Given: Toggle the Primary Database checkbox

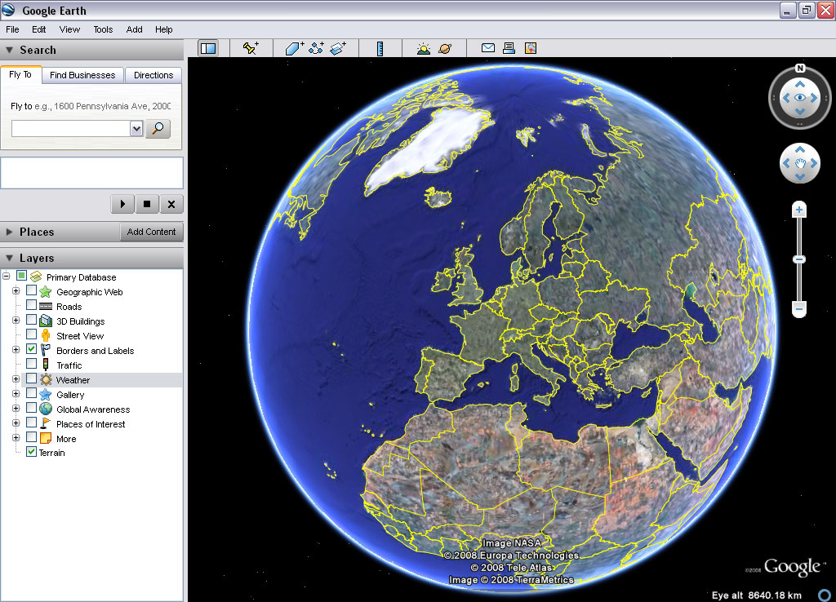Looking at the screenshot, I should [x=21, y=276].
